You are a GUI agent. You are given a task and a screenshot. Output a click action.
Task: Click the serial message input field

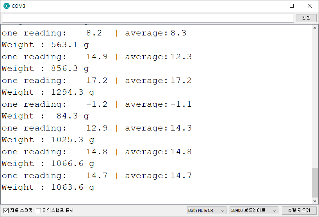[x=148, y=18]
